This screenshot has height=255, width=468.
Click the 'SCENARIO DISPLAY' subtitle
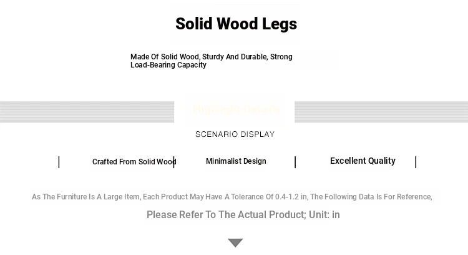click(235, 134)
